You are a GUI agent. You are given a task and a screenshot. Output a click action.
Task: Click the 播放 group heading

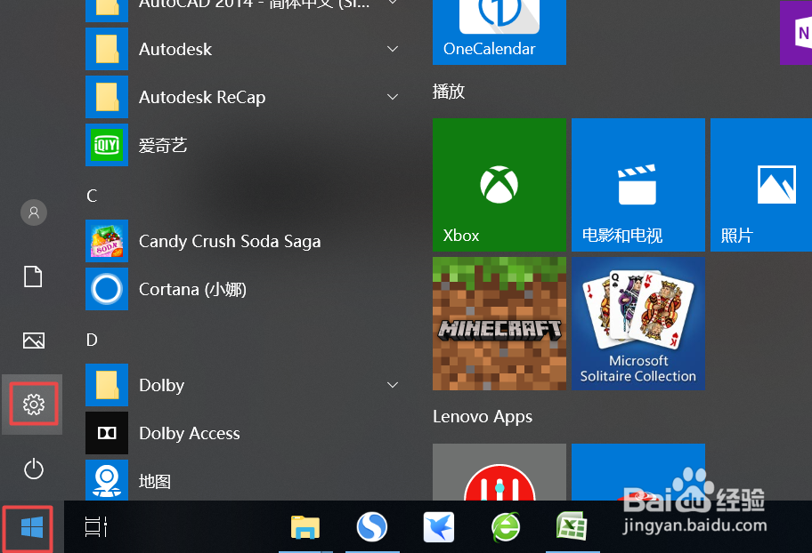click(449, 92)
